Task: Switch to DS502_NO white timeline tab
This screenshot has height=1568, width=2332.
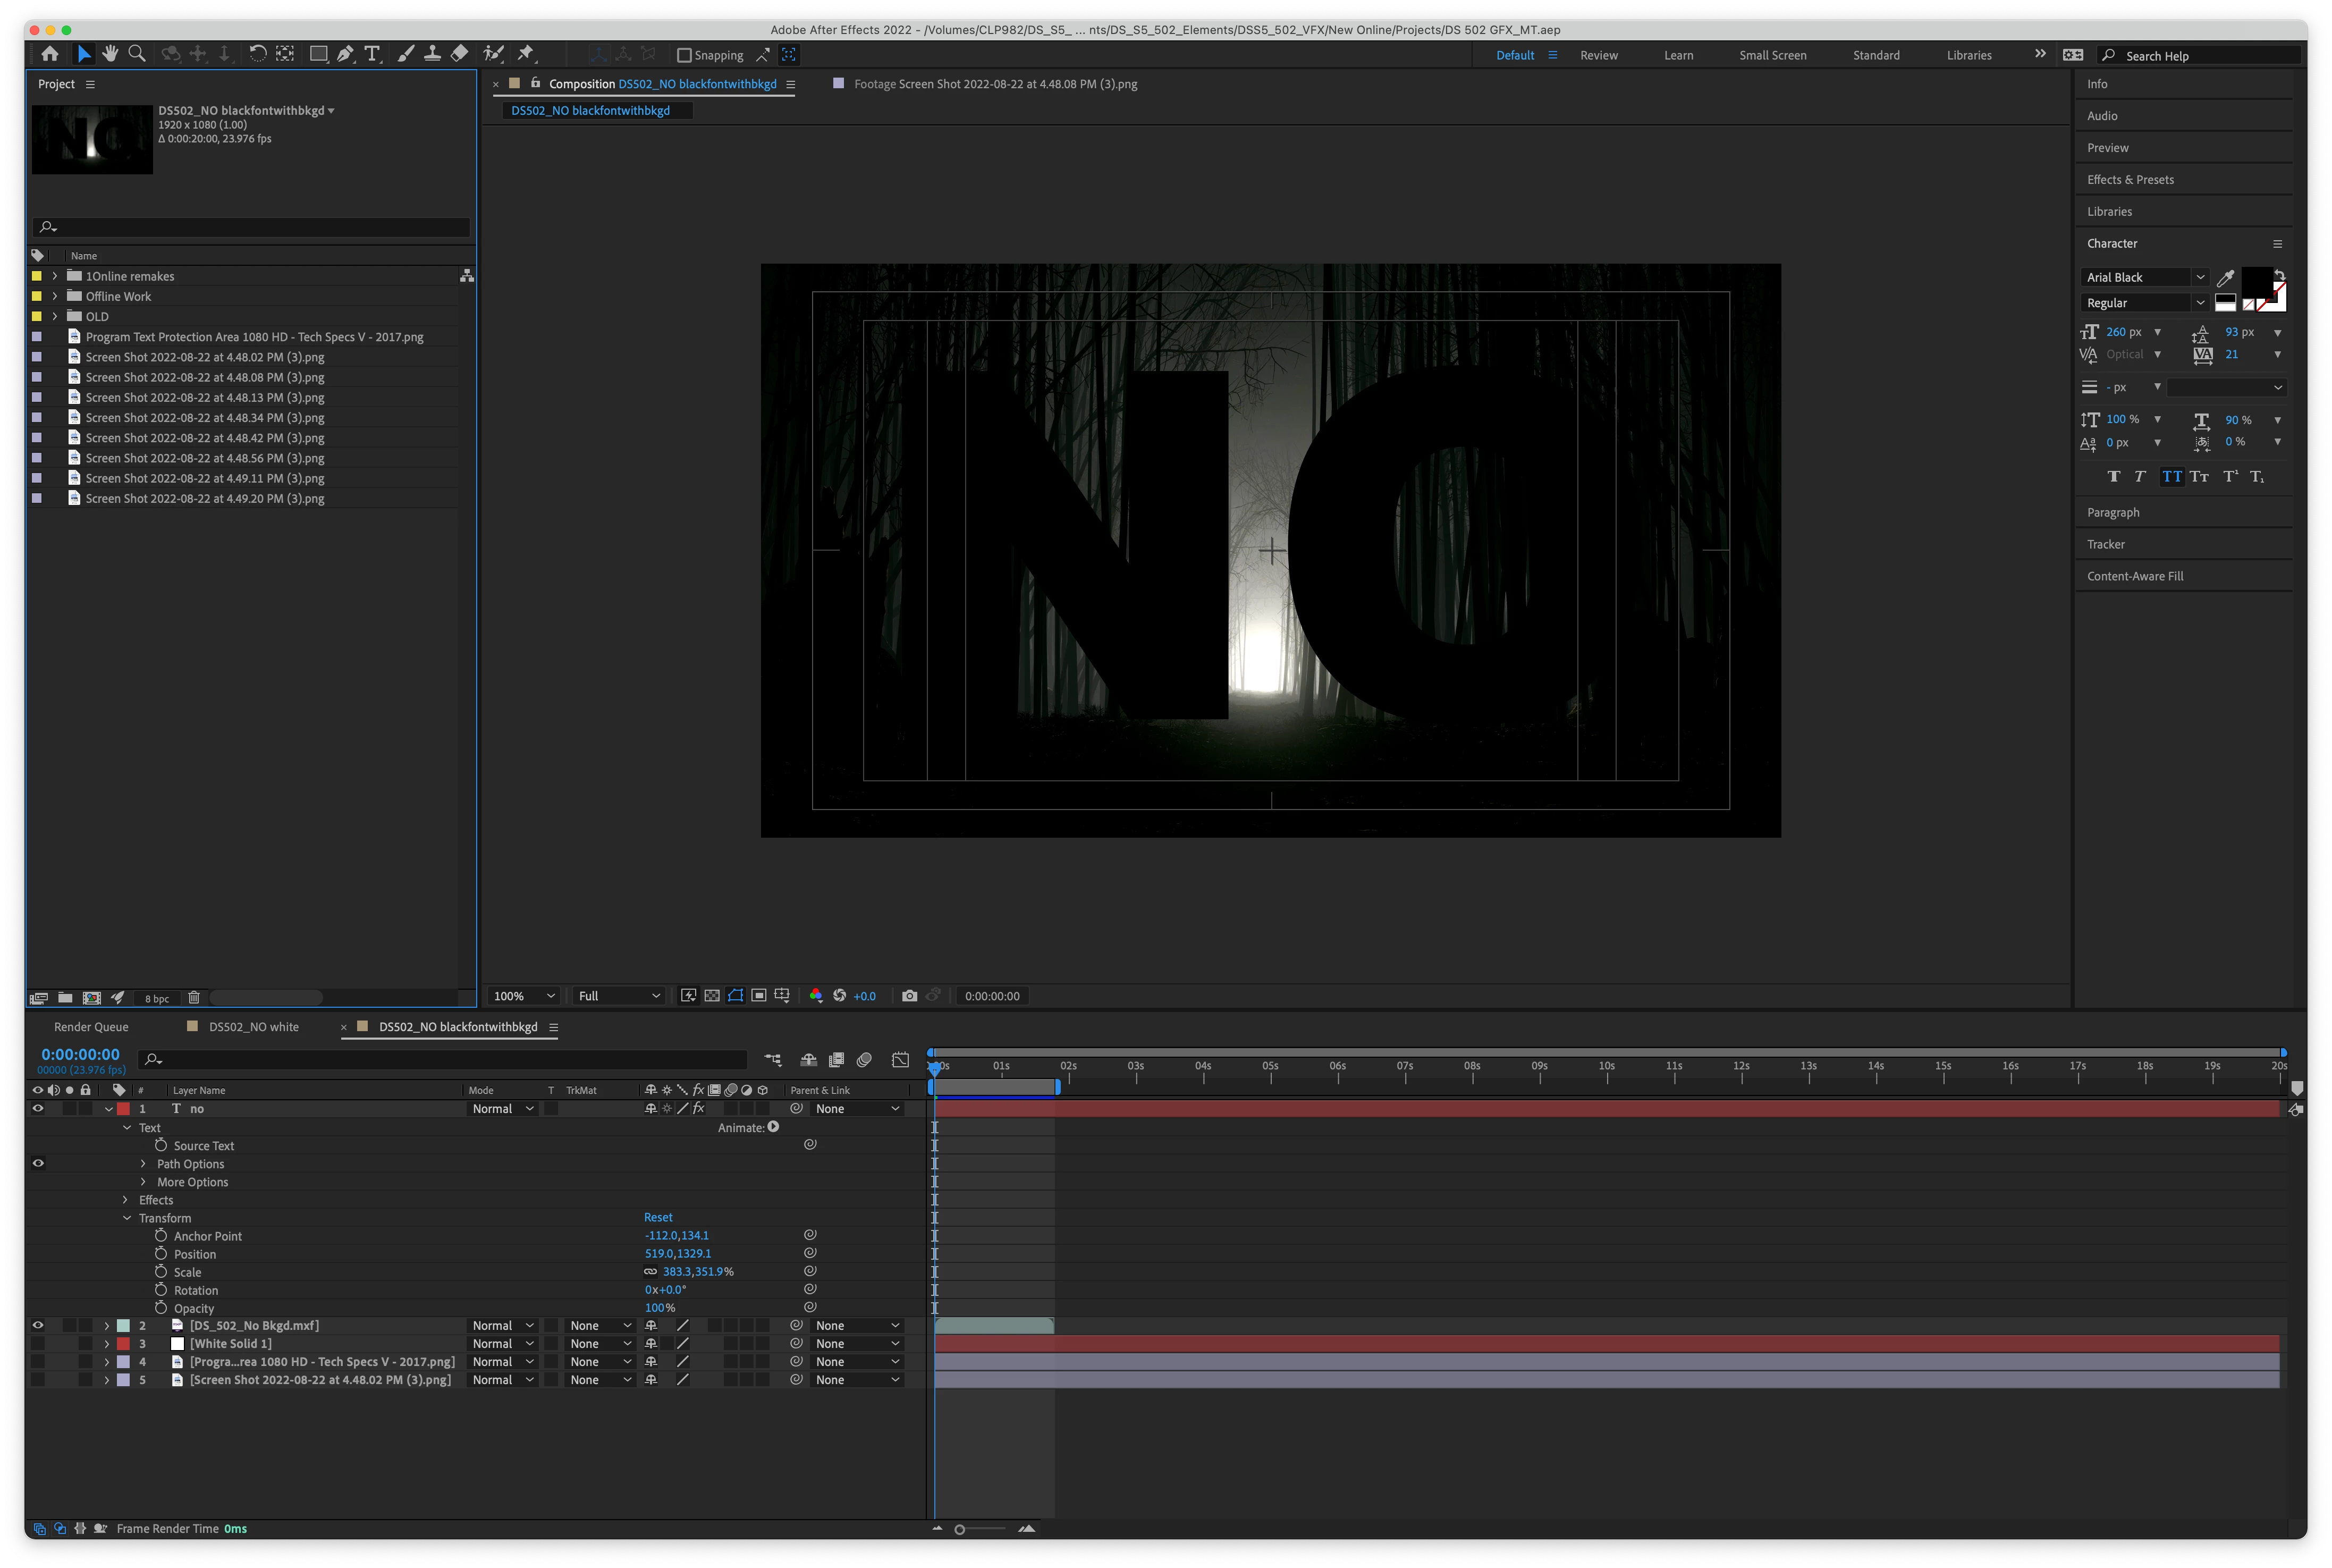Action: (253, 1027)
